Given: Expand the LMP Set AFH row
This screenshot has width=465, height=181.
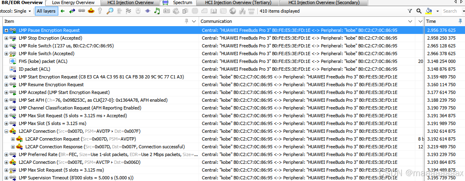Looking at the screenshot, I should coord(6,100).
